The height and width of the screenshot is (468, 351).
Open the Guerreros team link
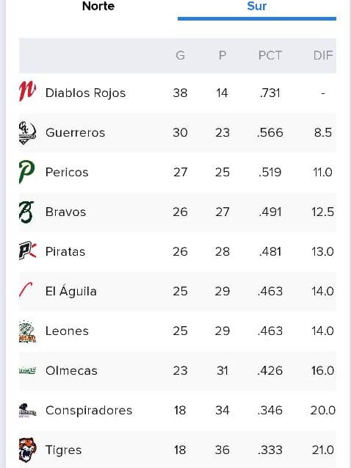75,132
